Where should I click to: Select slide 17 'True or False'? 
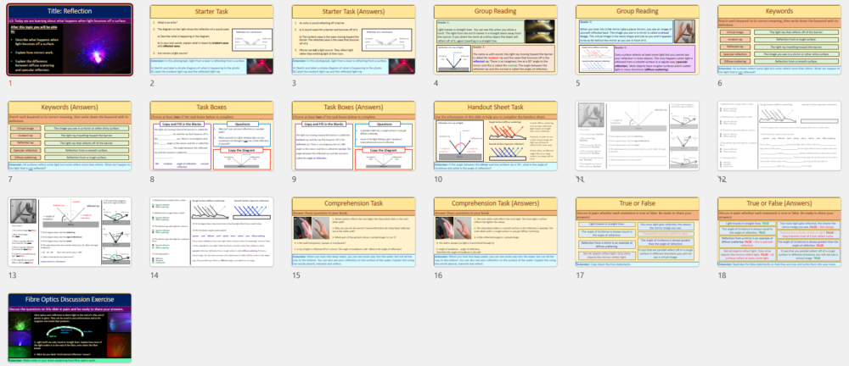point(638,232)
